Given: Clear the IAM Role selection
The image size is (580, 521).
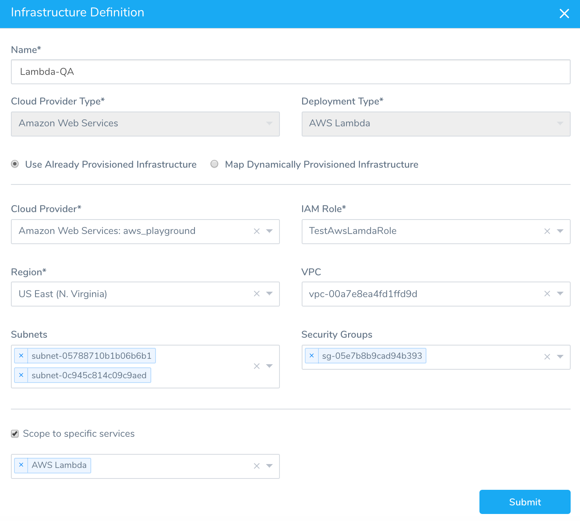Looking at the screenshot, I should coord(547,231).
